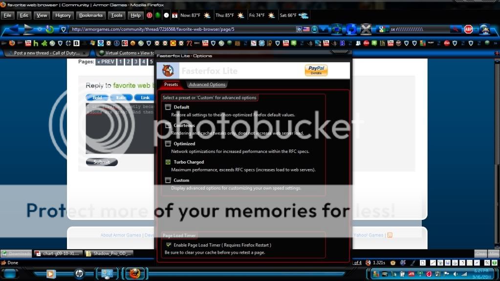Click the Submit button on the reply form

click(102, 162)
